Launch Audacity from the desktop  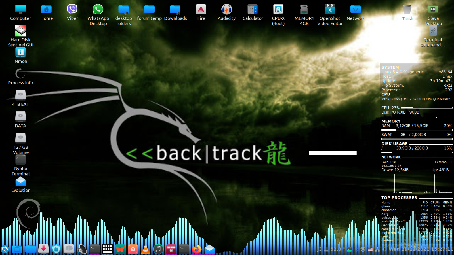[227, 13]
